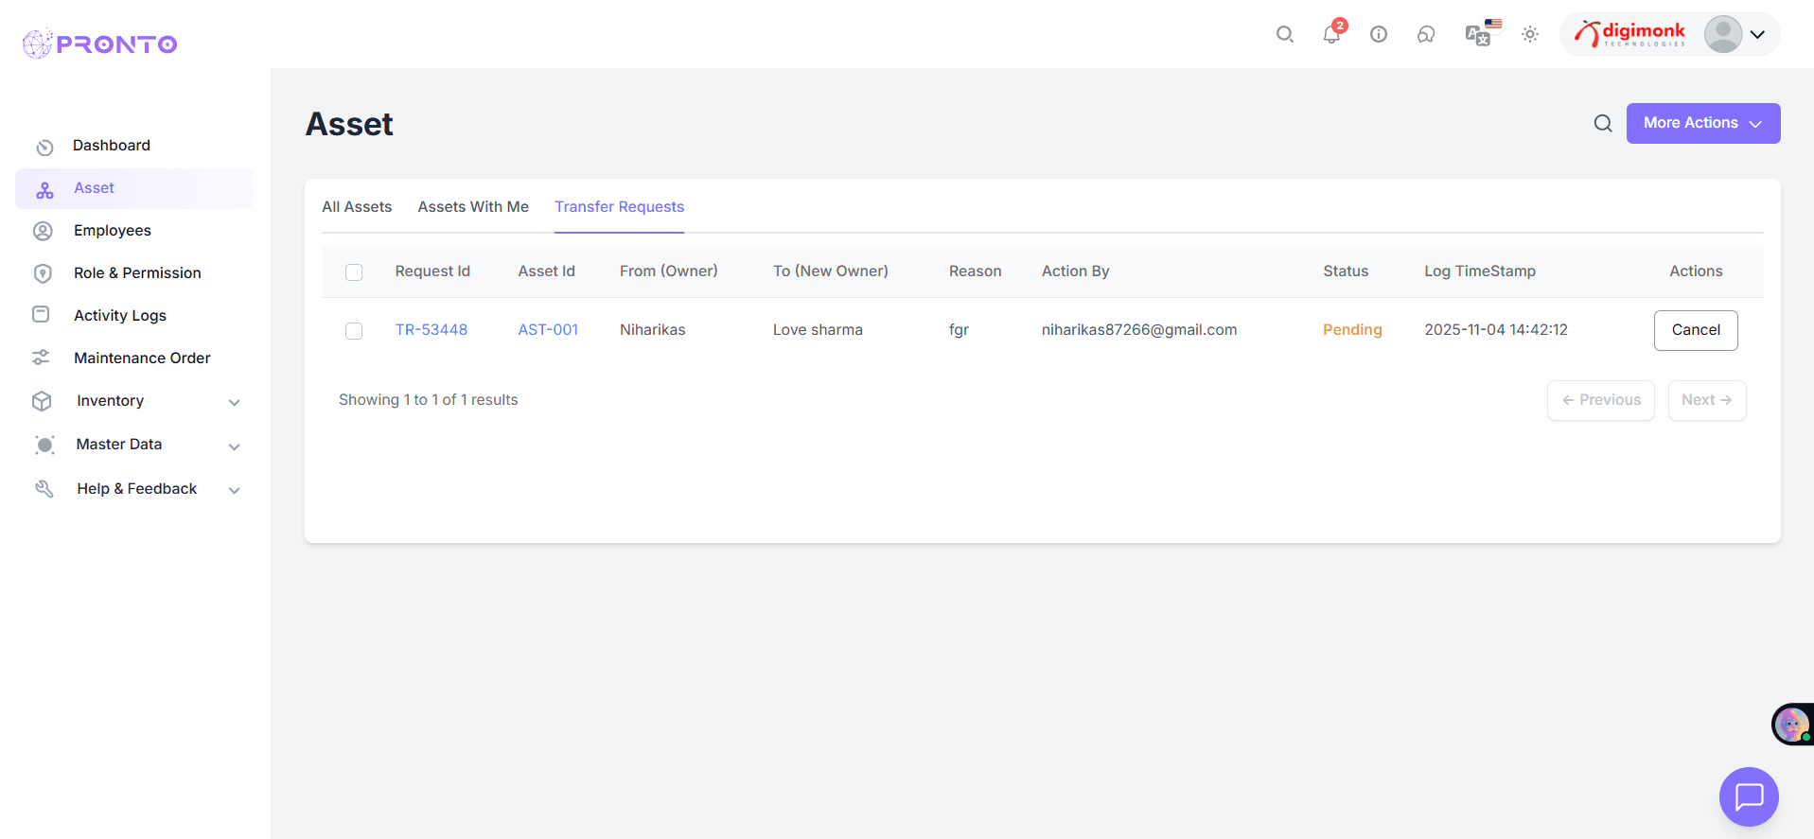Click the search icon beside More Actions
1814x839 pixels.
(1603, 124)
